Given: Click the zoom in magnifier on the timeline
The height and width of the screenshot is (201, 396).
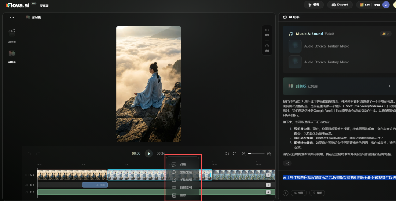Looking at the screenshot, I should pyautogui.click(x=269, y=153).
